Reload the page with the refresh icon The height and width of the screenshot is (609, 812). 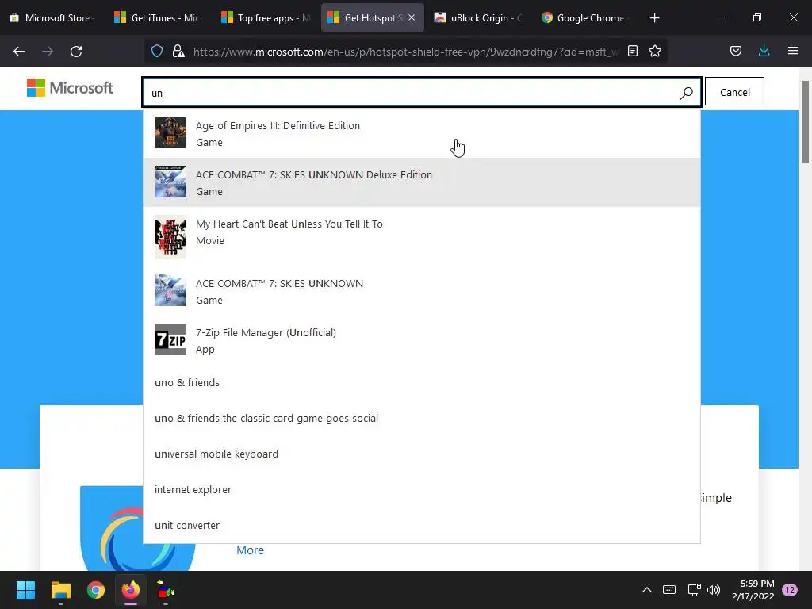76,52
